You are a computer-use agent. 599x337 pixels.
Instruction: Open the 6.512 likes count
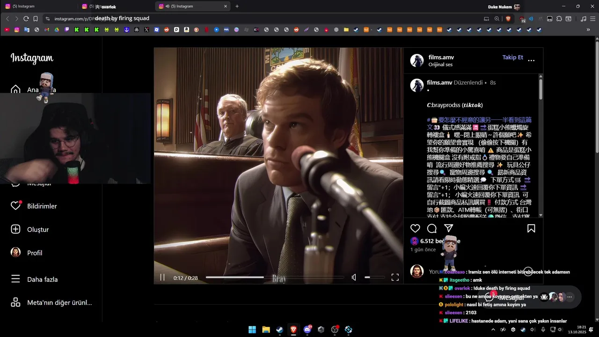click(440, 241)
